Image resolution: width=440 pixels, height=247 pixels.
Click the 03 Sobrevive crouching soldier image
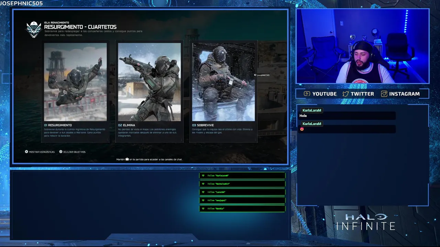click(x=223, y=82)
